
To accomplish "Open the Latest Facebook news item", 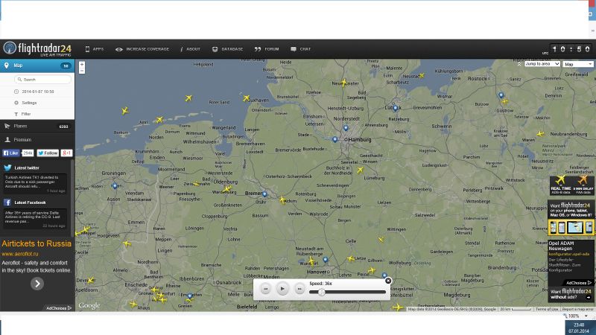I will [x=35, y=218].
